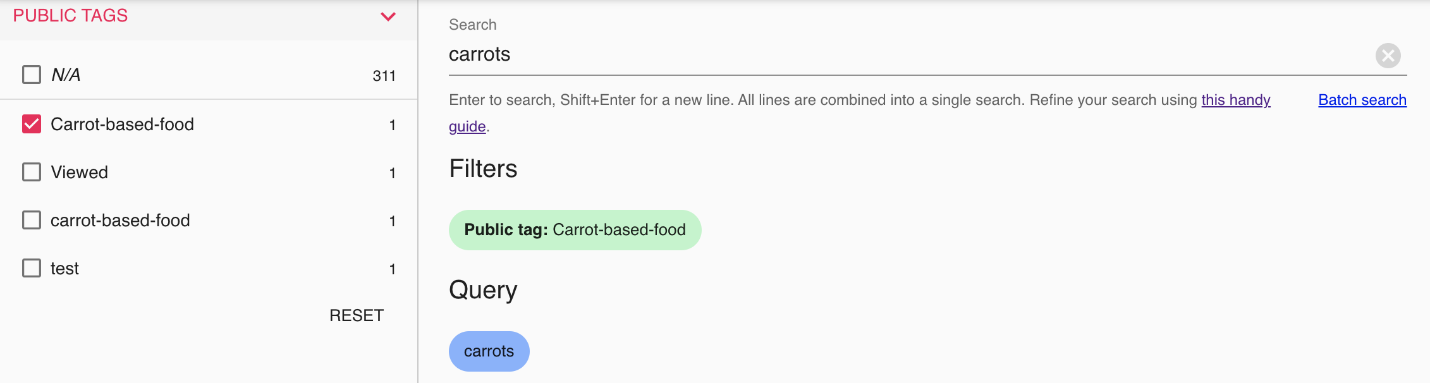Image resolution: width=1430 pixels, height=383 pixels.
Task: Collapse the Public Tags section chevron
Action: (388, 16)
